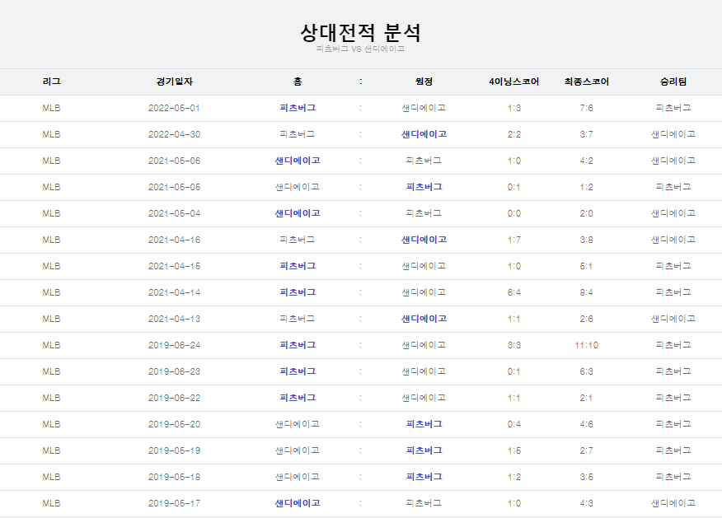Select away team 피츠버그 in the 2021-05-05 row
722x518 pixels.
point(424,187)
